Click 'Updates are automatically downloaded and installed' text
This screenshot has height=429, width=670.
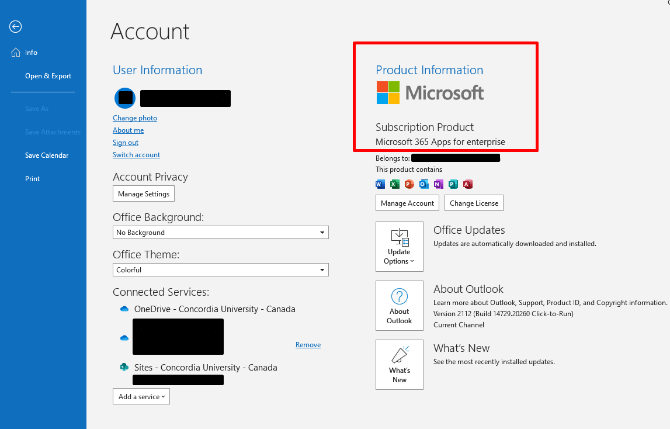(515, 244)
